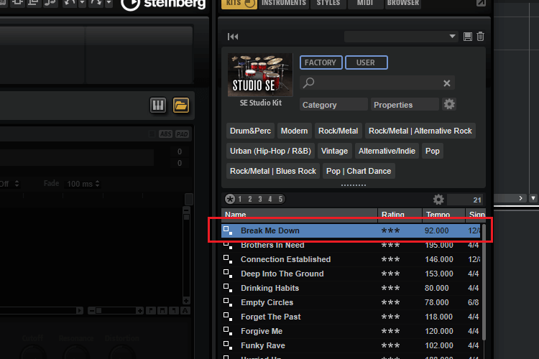Select the Rock/Metal | Blues Rock tag

click(273, 171)
